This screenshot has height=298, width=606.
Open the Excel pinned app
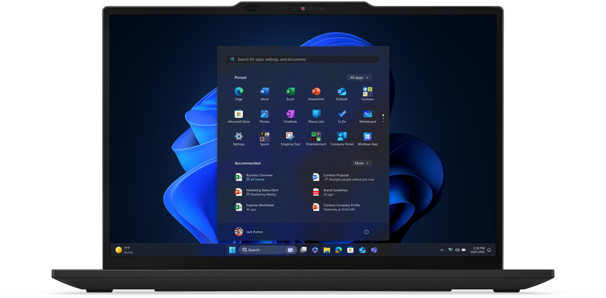290,92
